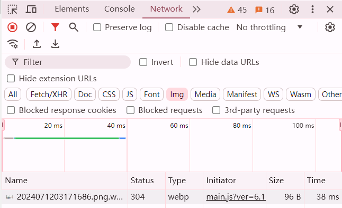Sort by the Name column header
This screenshot has height=208, width=342.
click(x=65, y=181)
